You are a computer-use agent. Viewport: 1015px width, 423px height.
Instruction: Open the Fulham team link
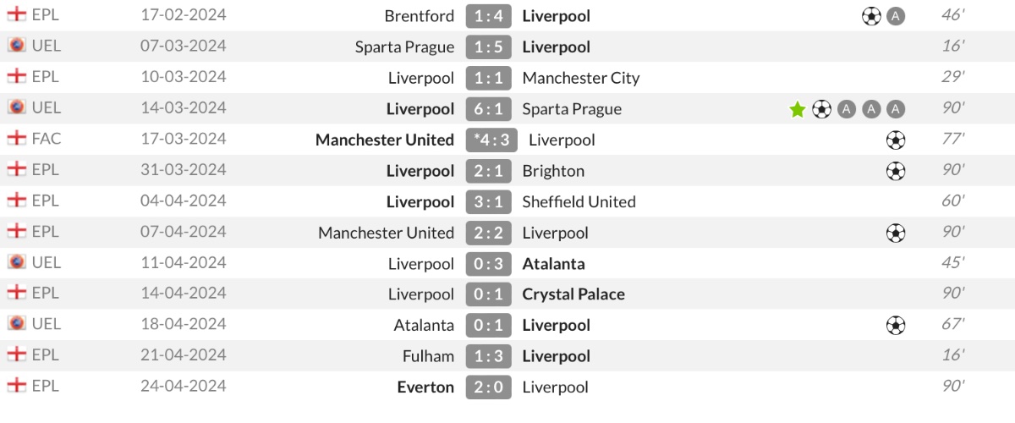coord(428,356)
